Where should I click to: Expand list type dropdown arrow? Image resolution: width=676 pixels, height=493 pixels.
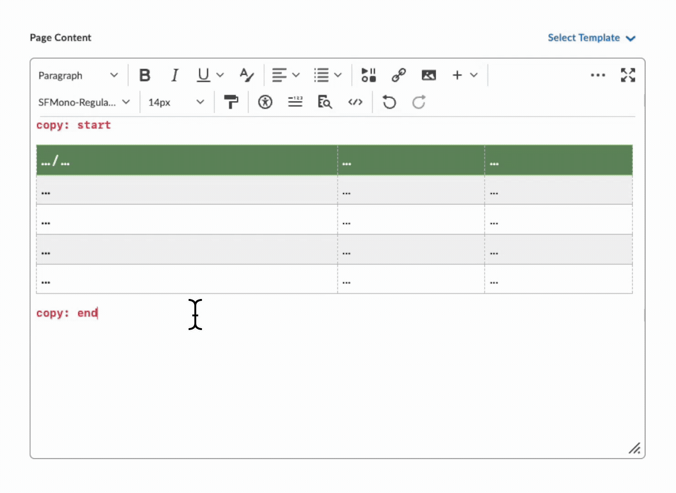[x=338, y=75]
